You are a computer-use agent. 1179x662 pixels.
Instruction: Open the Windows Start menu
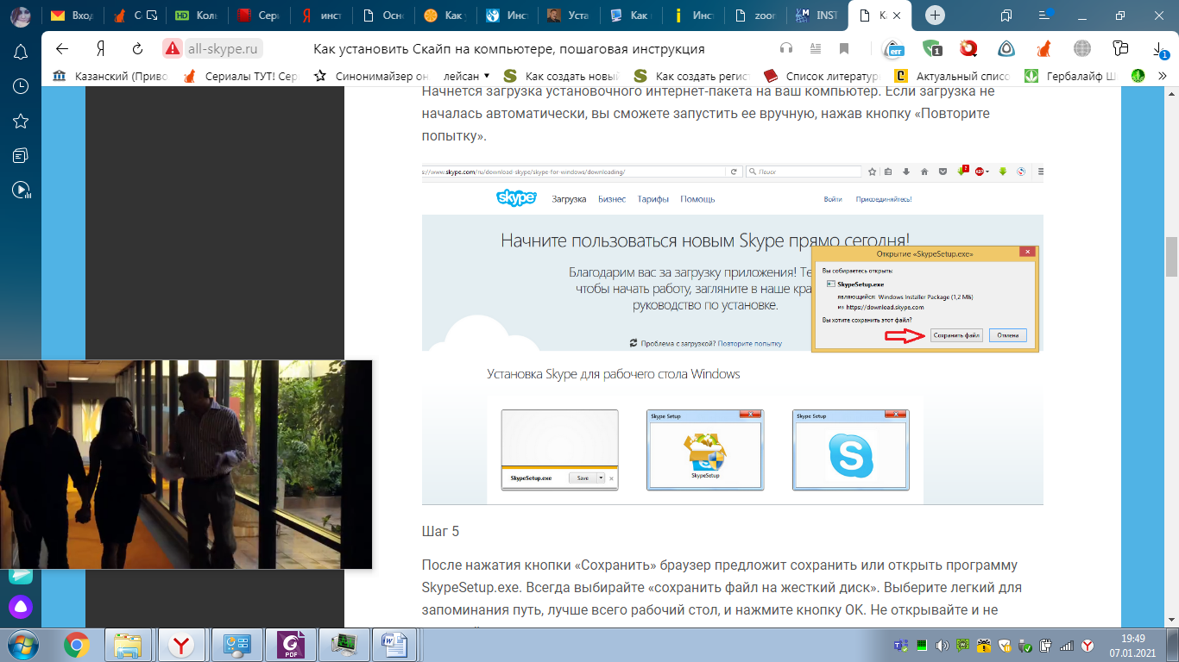pyautogui.click(x=22, y=644)
